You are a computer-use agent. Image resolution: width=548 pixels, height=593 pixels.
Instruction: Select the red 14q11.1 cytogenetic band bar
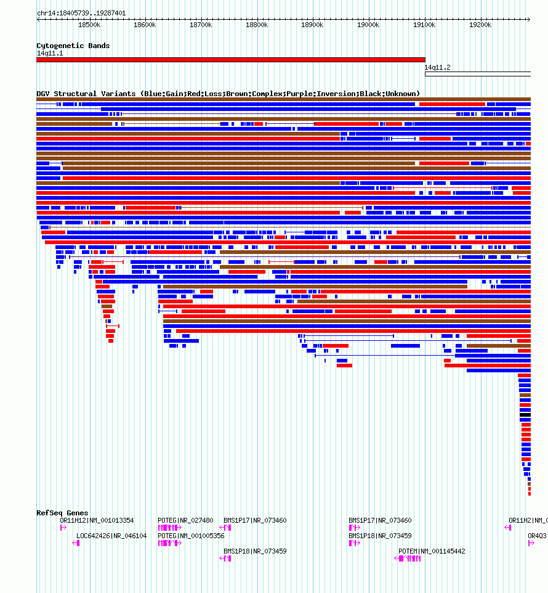click(231, 60)
